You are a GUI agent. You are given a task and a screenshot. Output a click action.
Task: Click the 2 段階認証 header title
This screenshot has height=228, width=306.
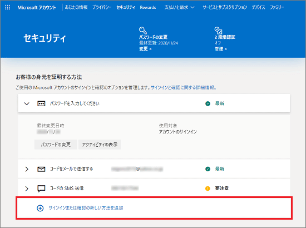tap(225, 37)
